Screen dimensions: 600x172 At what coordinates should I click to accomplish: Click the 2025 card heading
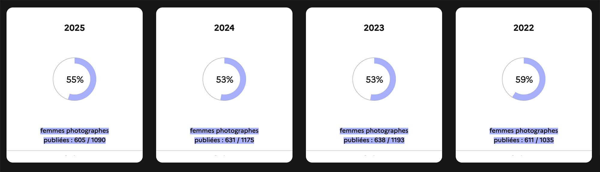[74, 28]
